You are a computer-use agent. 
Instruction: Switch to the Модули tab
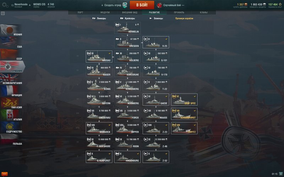pyautogui.click(x=105, y=12)
